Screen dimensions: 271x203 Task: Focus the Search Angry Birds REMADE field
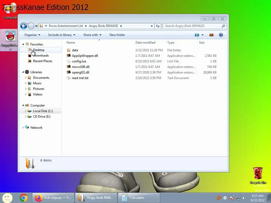click(195, 26)
